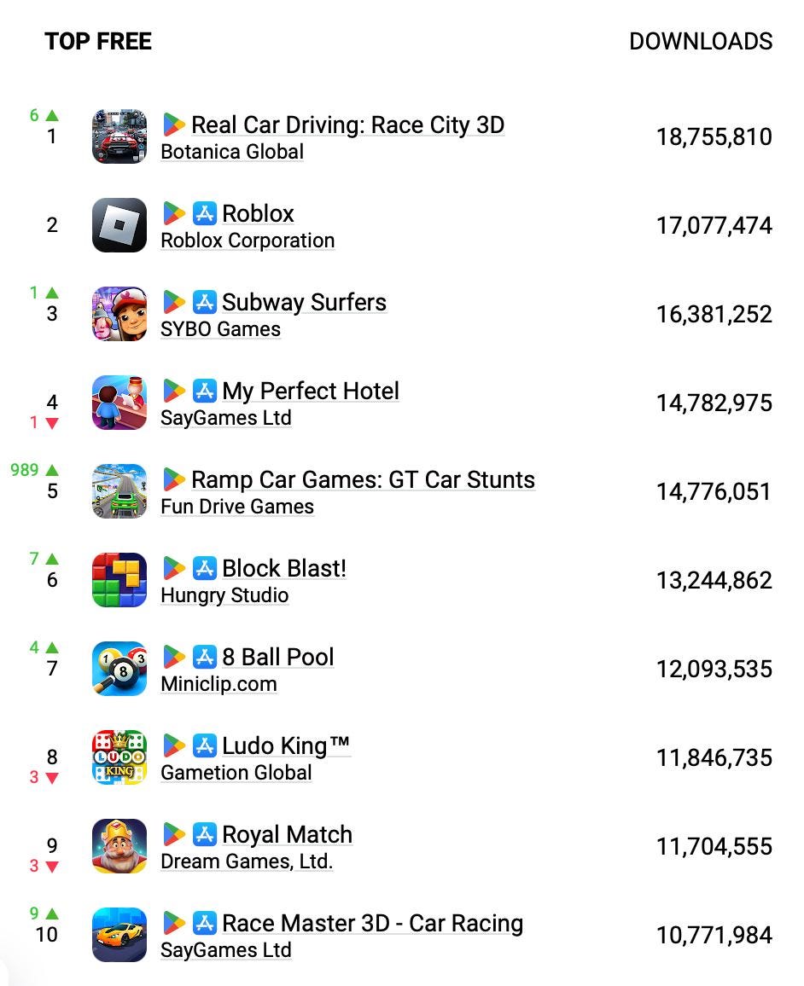Click the Google Play icon next to 8 Ball Pool
Image resolution: width=804 pixels, height=986 pixels.
tap(176, 657)
